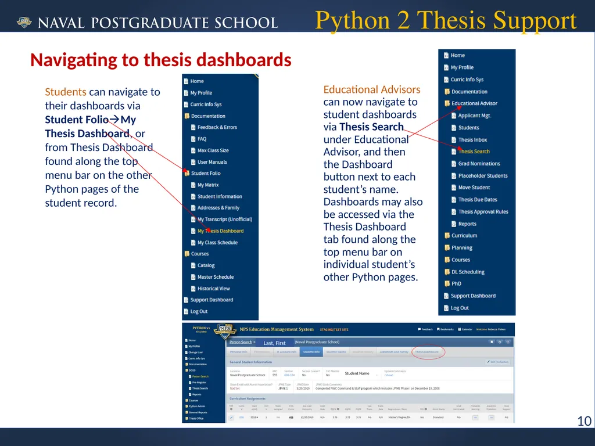Click the Naval Postgraduate School crest logo
This screenshot has width=595, height=446.
click(24, 23)
